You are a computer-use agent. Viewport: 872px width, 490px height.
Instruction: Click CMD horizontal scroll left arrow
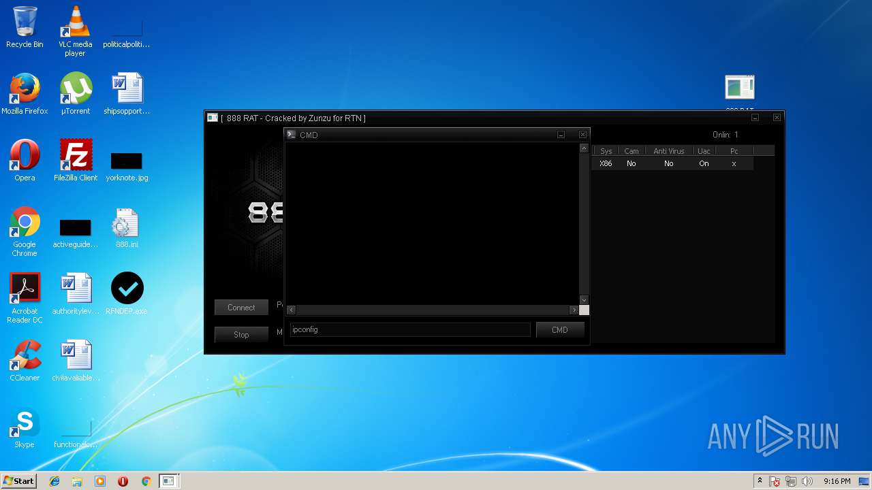tap(292, 310)
